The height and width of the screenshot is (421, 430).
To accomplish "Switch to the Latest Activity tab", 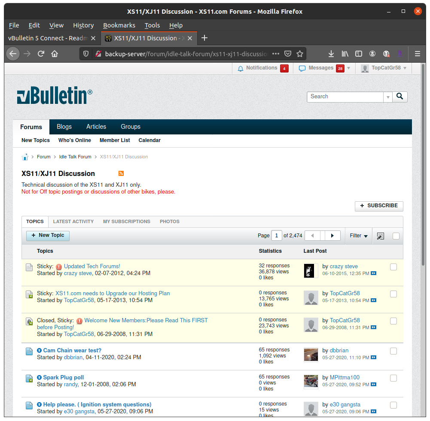I will [73, 221].
